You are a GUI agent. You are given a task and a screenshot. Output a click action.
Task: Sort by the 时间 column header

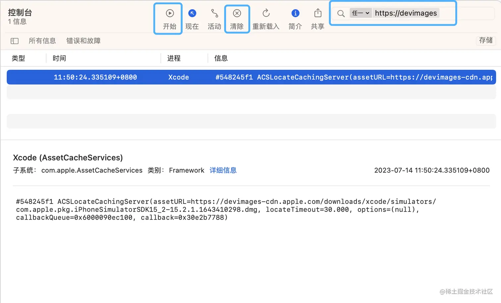click(59, 58)
